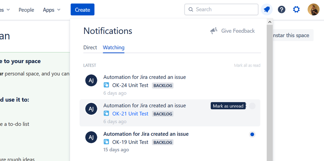Open the OK-19 Unit Test issue
The height and width of the screenshot is (161, 324).
point(130,142)
